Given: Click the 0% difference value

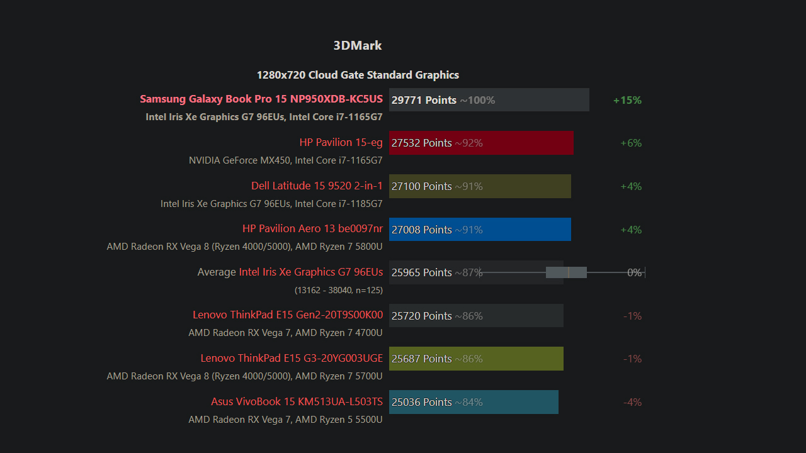Looking at the screenshot, I should click(x=634, y=272).
